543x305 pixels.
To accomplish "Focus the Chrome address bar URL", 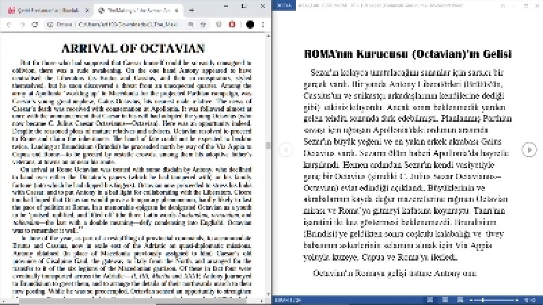I will click(x=128, y=24).
